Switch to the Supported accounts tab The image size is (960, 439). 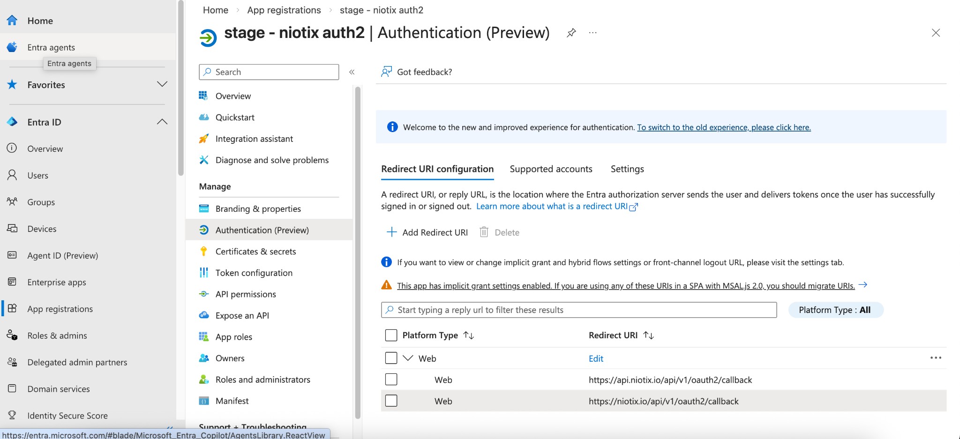(x=551, y=169)
